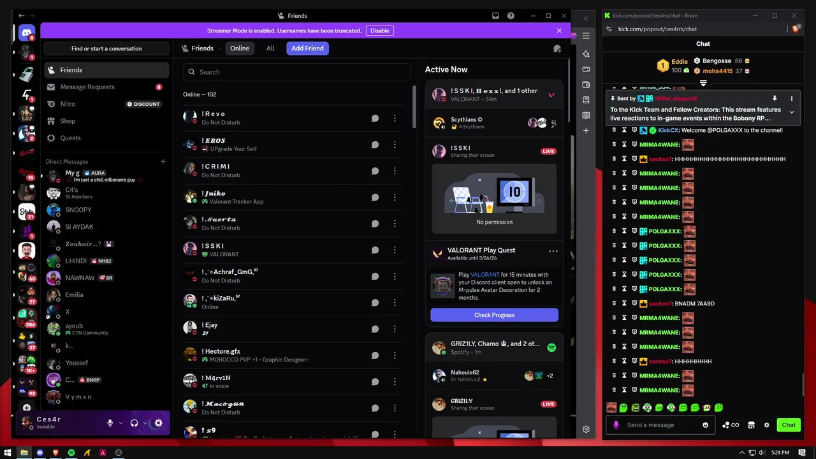The width and height of the screenshot is (816, 459).
Task: Open Windows Start menu
Action: pos(8,453)
